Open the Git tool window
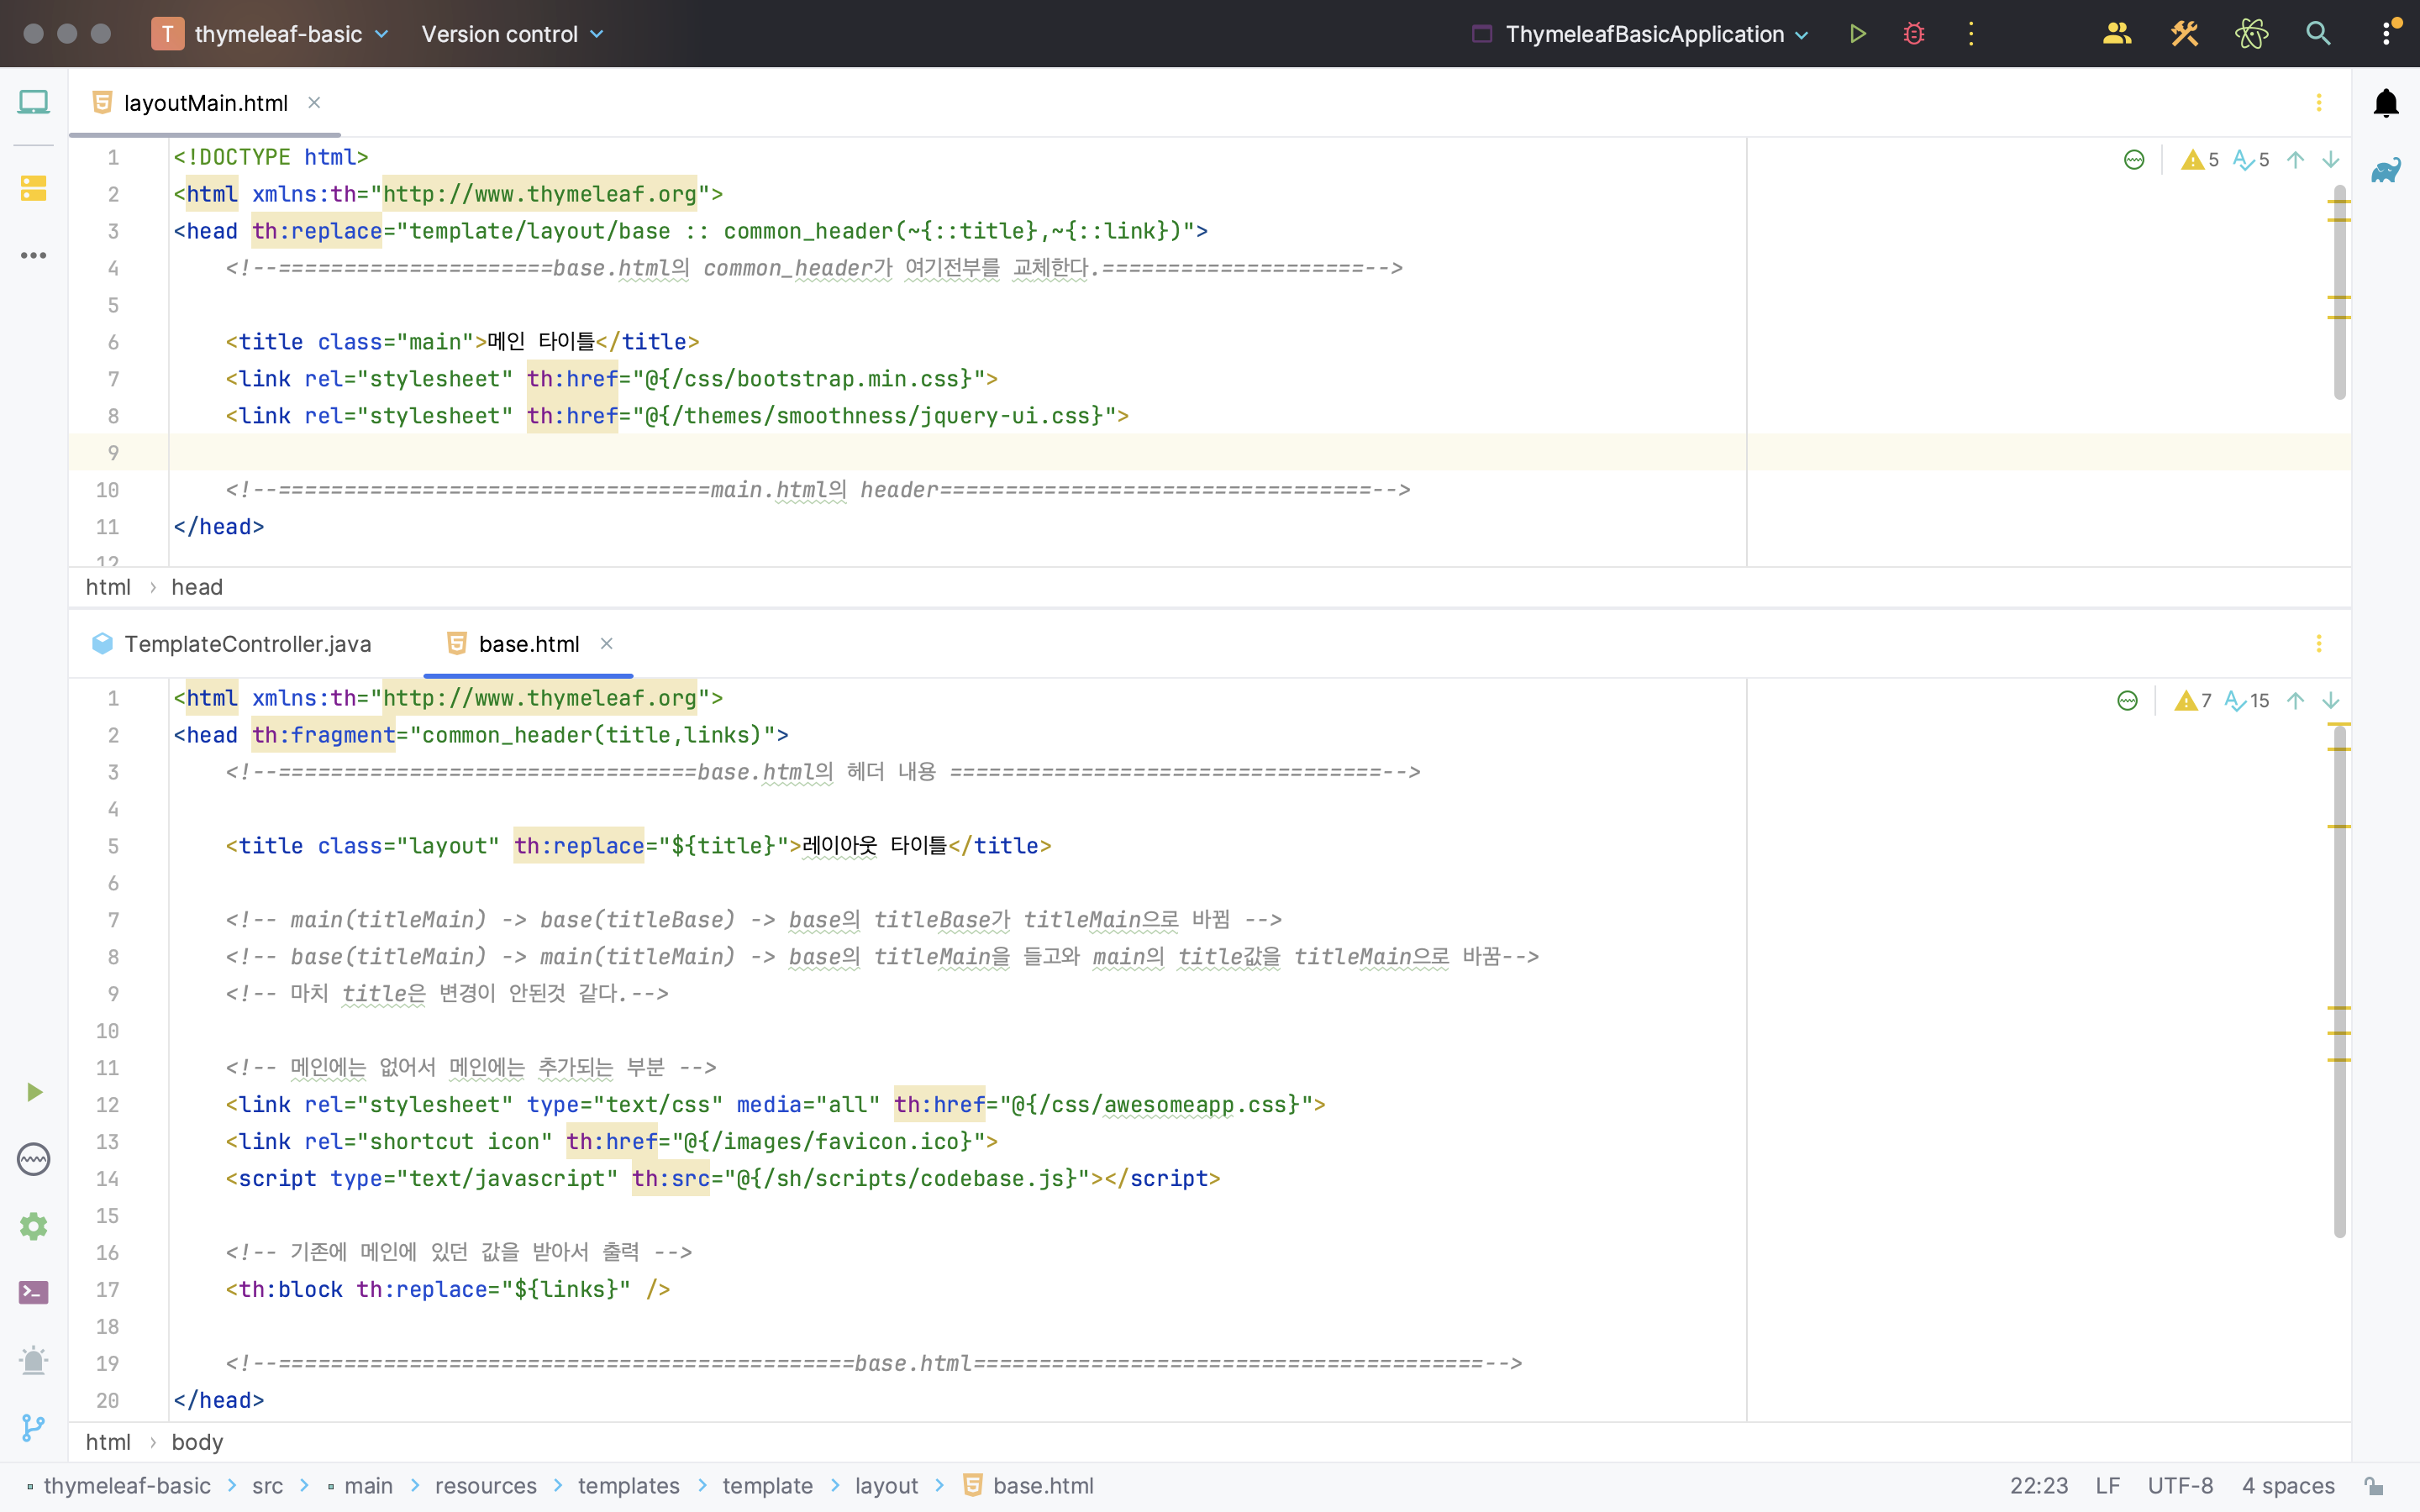Image resolution: width=2420 pixels, height=1512 pixels. tap(33, 1428)
